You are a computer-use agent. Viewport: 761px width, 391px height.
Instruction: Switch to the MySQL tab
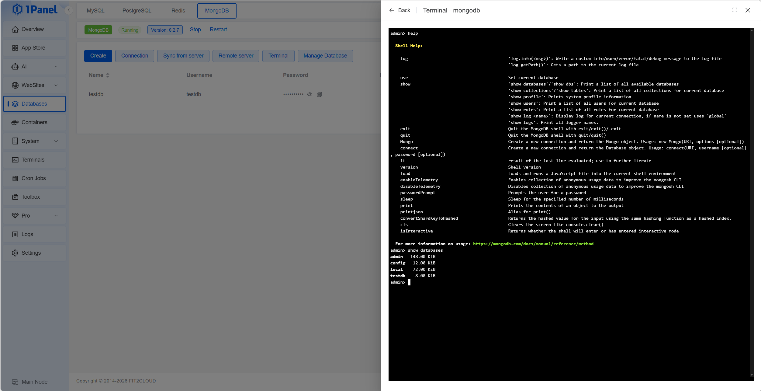point(95,11)
